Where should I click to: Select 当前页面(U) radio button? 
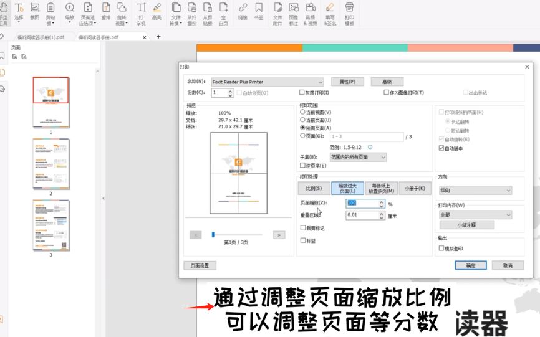pyautogui.click(x=302, y=120)
